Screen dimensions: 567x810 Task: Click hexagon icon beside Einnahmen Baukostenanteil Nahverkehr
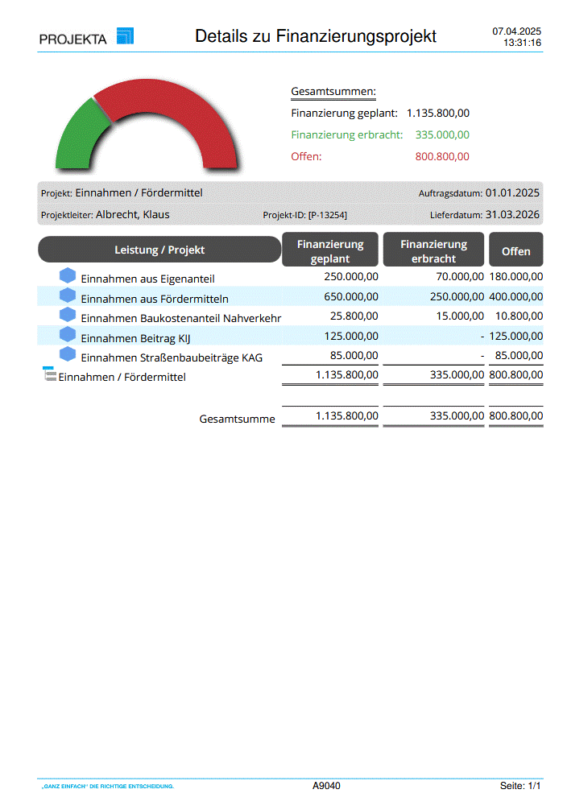click(x=68, y=316)
